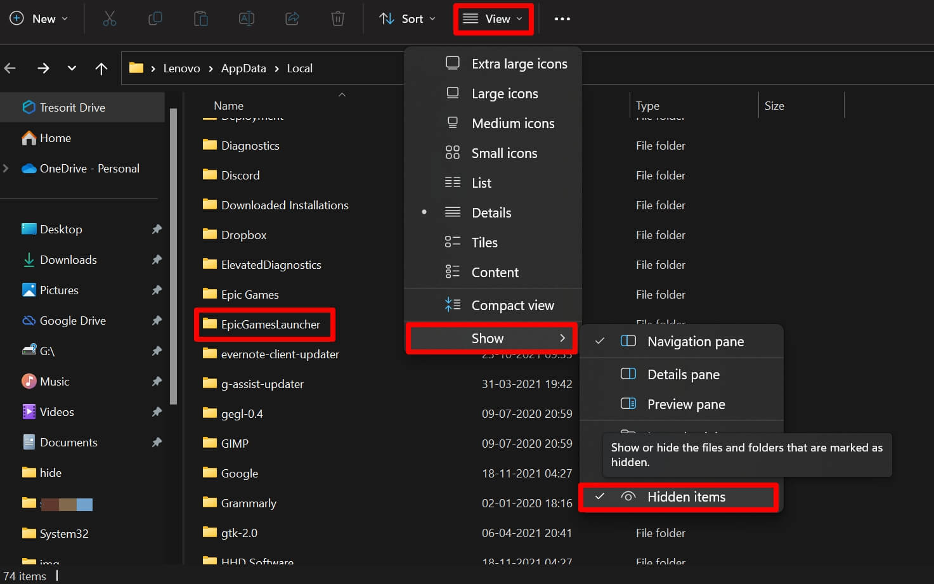
Task: Open the Sort dropdown
Action: 408,18
